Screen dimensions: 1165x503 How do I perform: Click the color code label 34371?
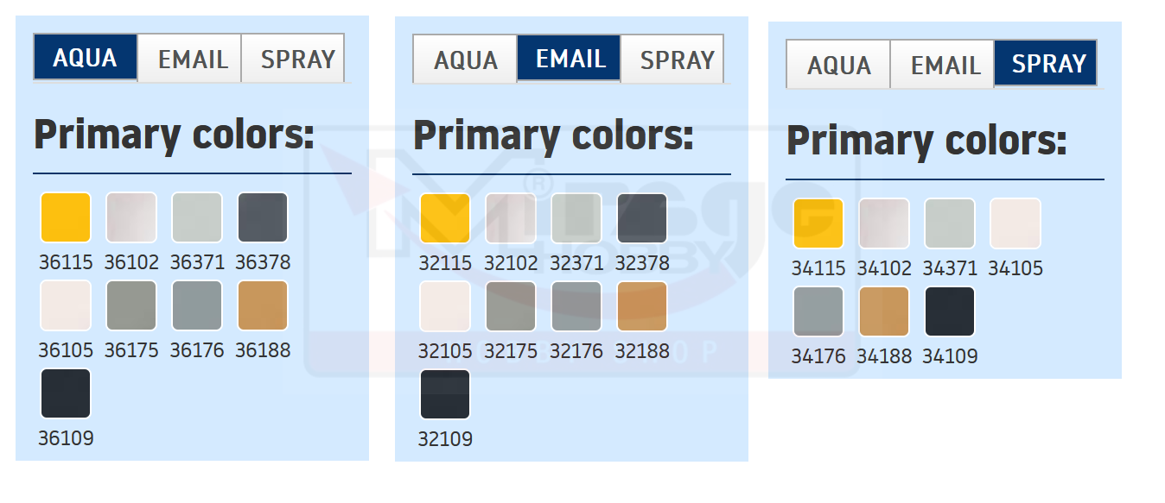[x=950, y=268]
